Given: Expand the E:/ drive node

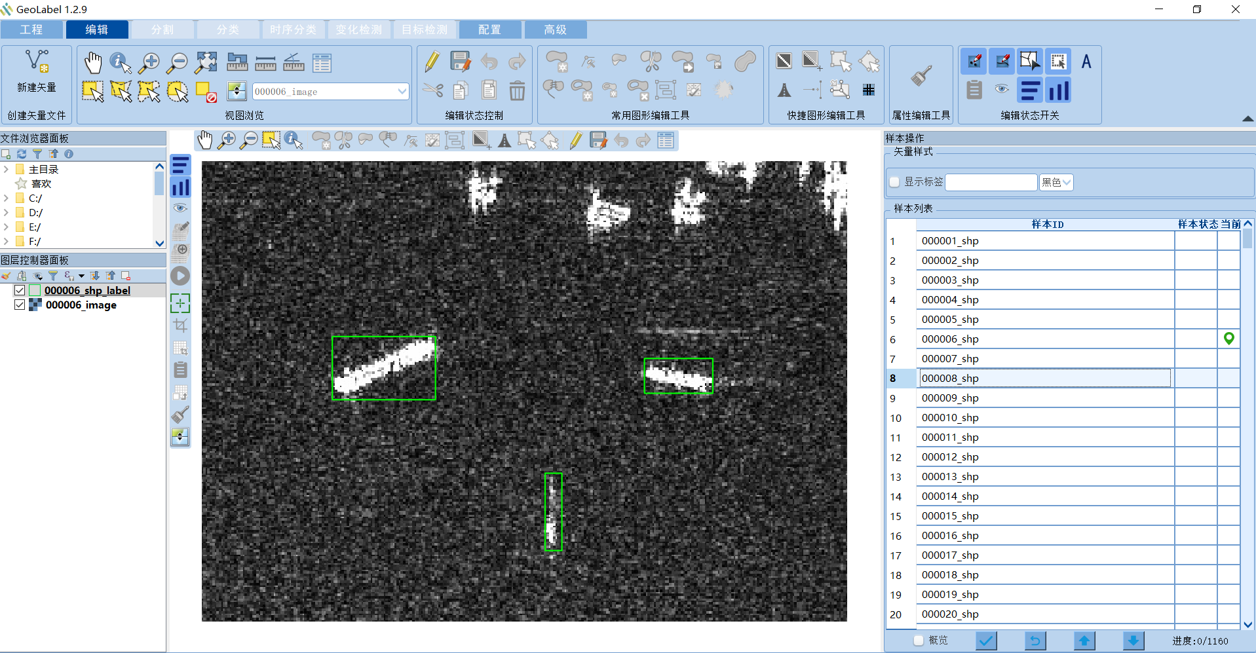Looking at the screenshot, I should (6, 227).
